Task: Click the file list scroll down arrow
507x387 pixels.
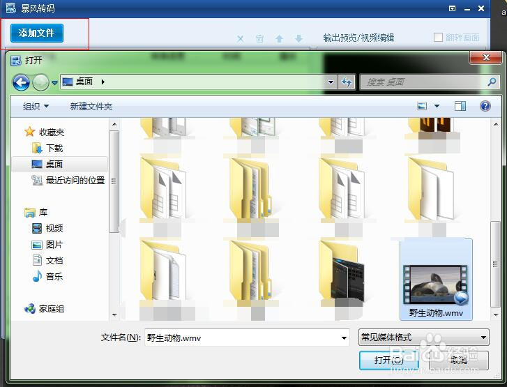Action: pyautogui.click(x=496, y=314)
